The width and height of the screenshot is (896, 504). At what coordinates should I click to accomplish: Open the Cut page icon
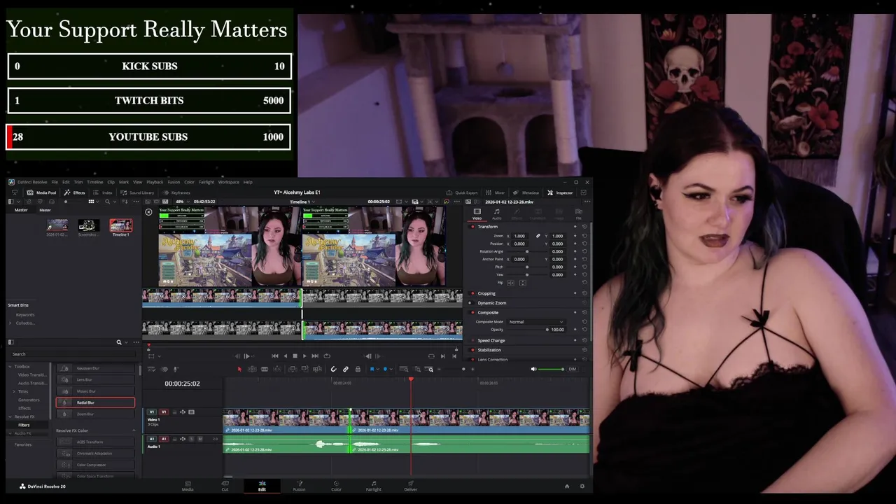tap(225, 486)
